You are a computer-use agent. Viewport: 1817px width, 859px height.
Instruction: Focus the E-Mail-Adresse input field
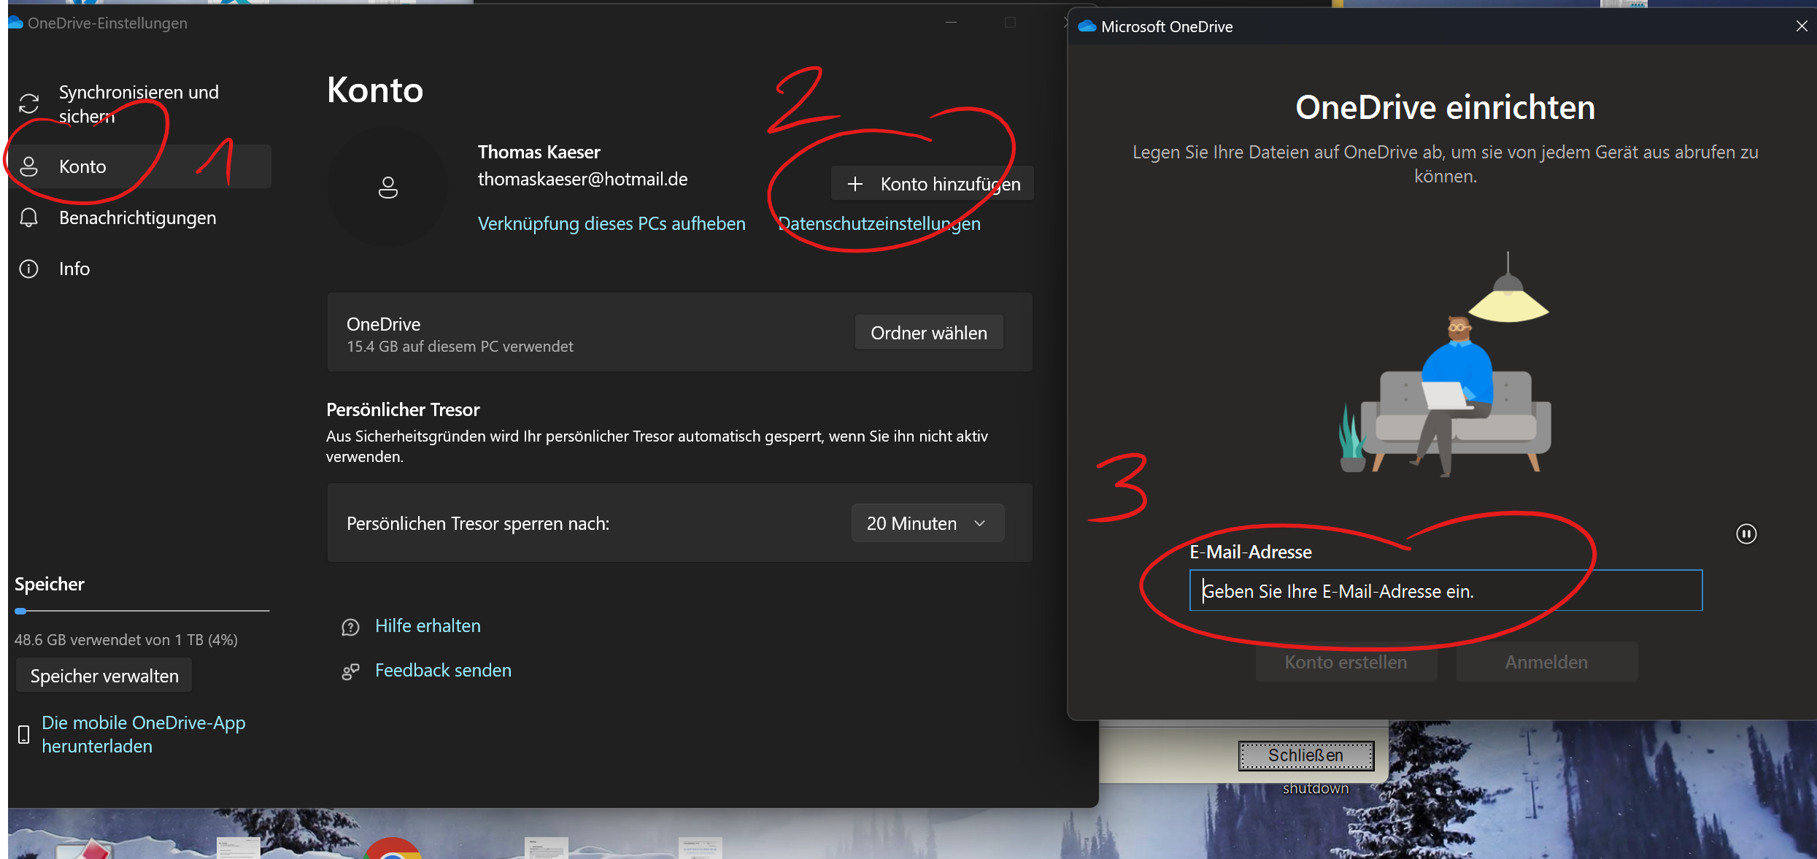pyautogui.click(x=1445, y=590)
